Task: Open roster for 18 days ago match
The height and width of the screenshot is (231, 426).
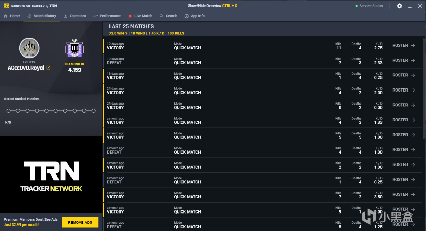Action: [404, 75]
